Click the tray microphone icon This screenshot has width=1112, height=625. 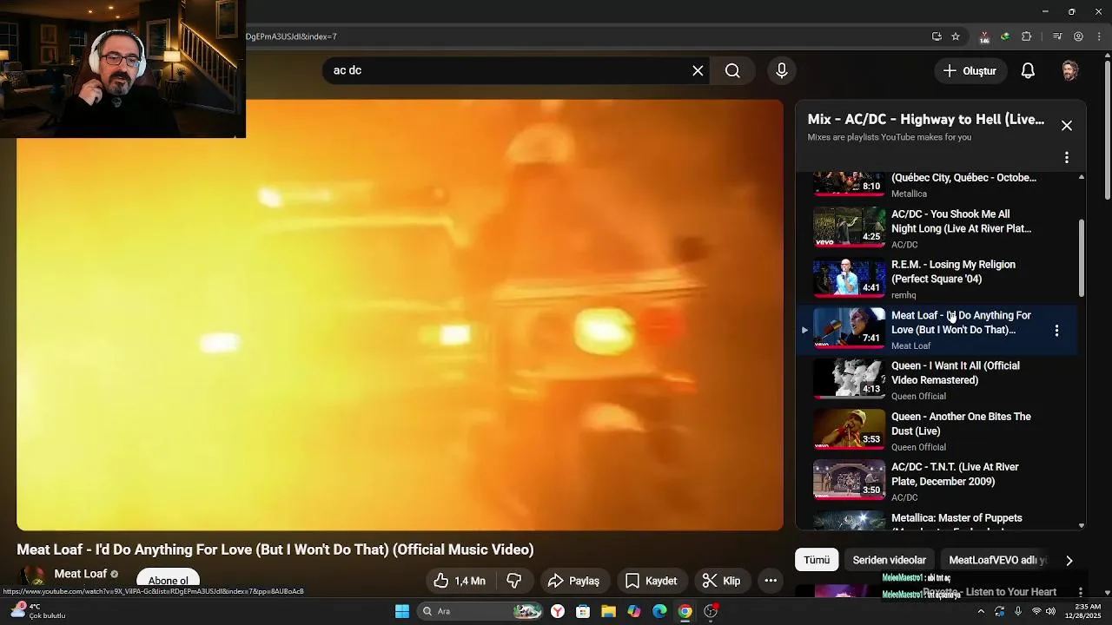[x=1018, y=611]
